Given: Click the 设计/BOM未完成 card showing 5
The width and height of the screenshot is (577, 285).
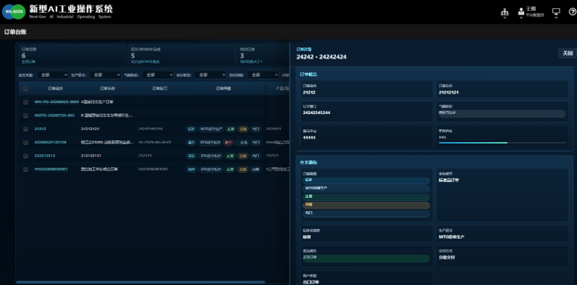Looking at the screenshot, I should pos(182,55).
